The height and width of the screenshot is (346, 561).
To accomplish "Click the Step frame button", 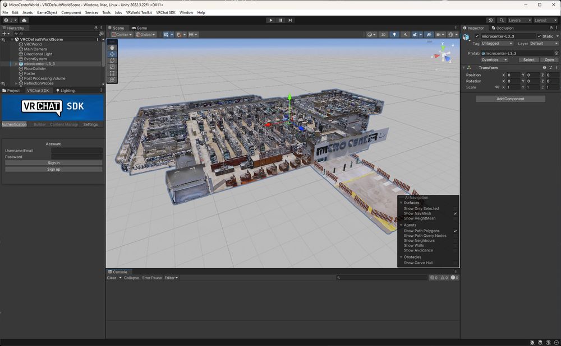I will coord(290,20).
